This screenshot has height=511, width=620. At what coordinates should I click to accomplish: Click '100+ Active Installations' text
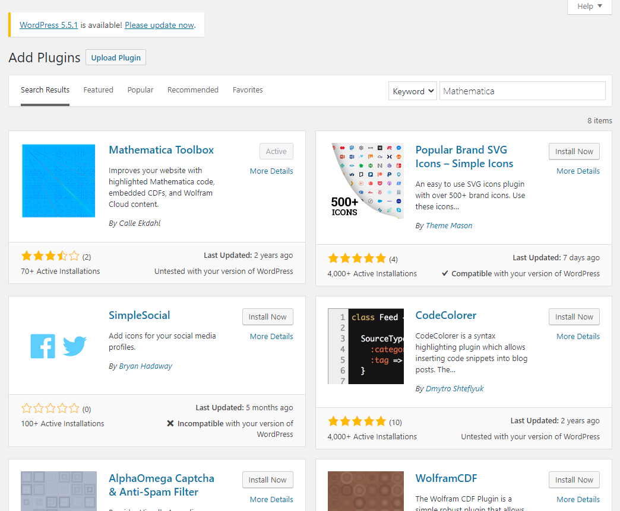click(62, 423)
